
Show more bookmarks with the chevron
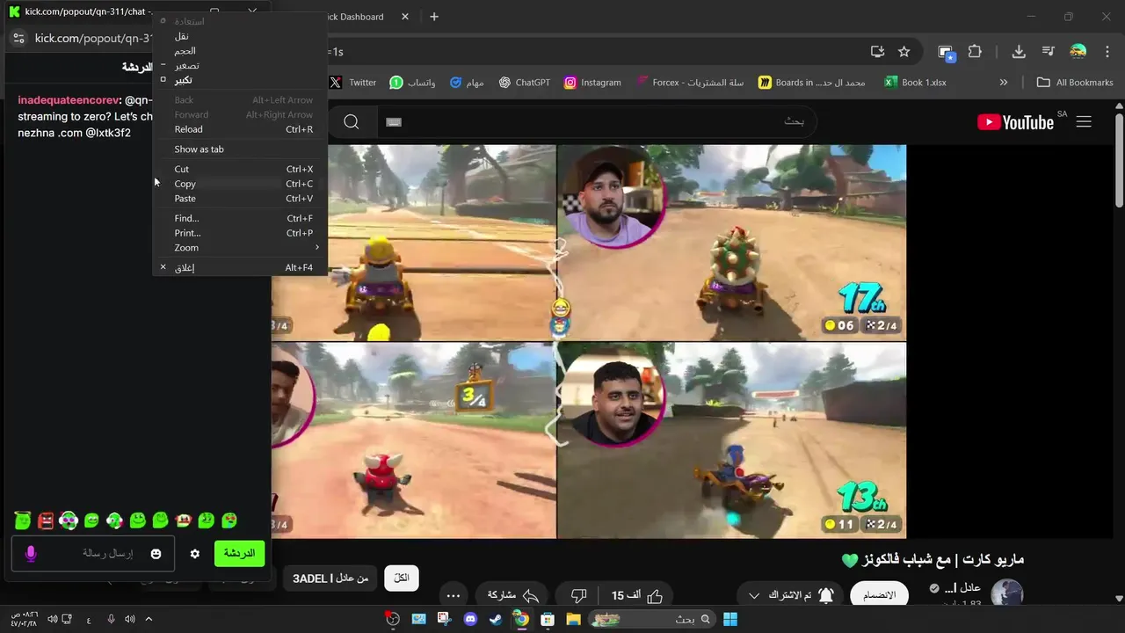pos(1004,83)
